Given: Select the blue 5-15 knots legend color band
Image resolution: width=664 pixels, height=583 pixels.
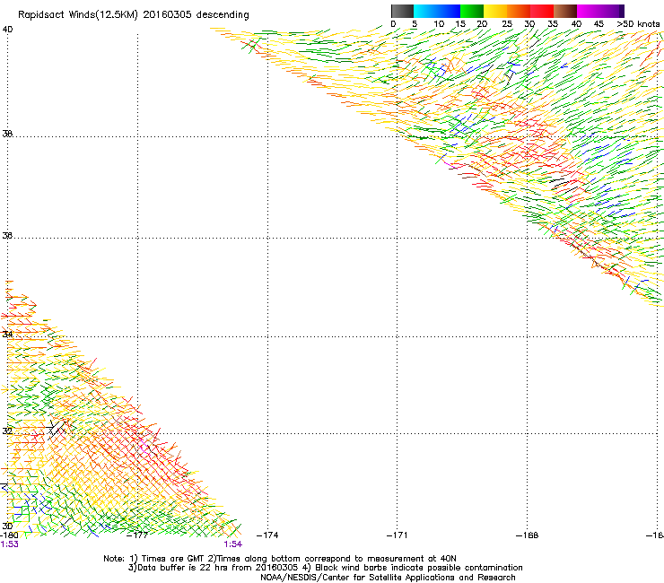Looking at the screenshot, I should (x=437, y=11).
